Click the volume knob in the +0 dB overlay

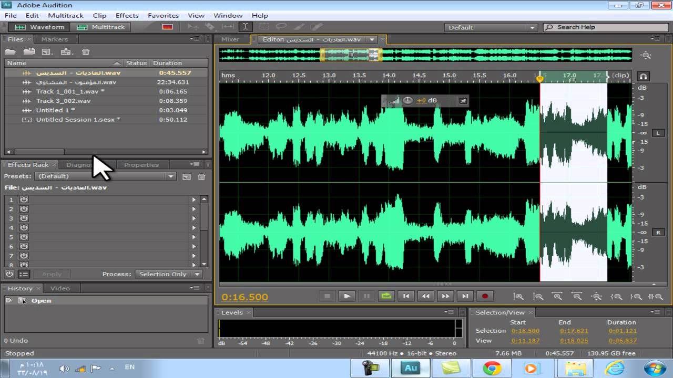(x=408, y=100)
